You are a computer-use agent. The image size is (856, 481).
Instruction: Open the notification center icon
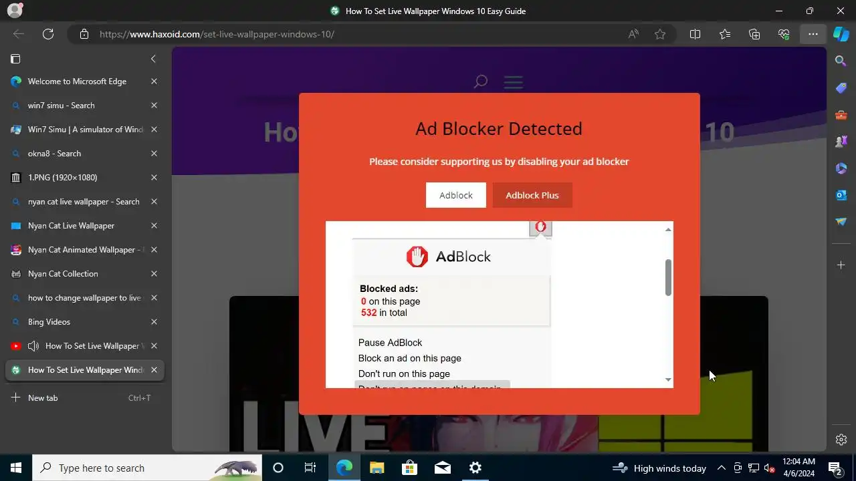point(835,468)
